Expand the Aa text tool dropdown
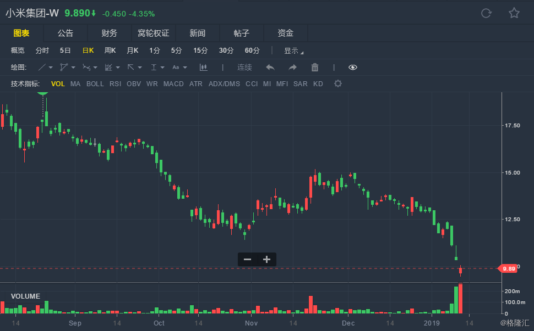The width and height of the screenshot is (534, 331). pos(185,68)
